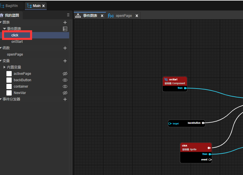
Task: Click the white type swatch beside NewVar
Action: [x=9, y=93]
